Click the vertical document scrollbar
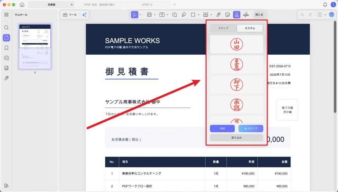 (335, 67)
